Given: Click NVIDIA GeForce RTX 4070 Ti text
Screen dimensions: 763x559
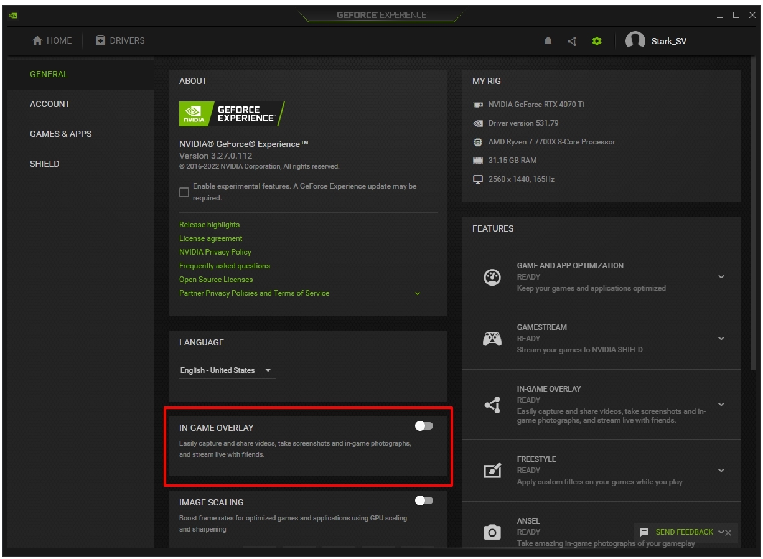Looking at the screenshot, I should pyautogui.click(x=536, y=105).
